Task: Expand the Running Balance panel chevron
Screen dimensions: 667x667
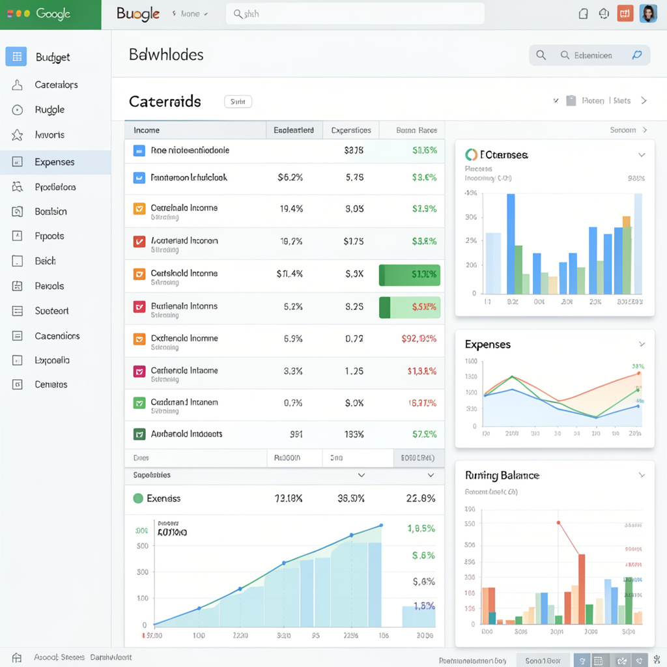Action: [x=641, y=475]
